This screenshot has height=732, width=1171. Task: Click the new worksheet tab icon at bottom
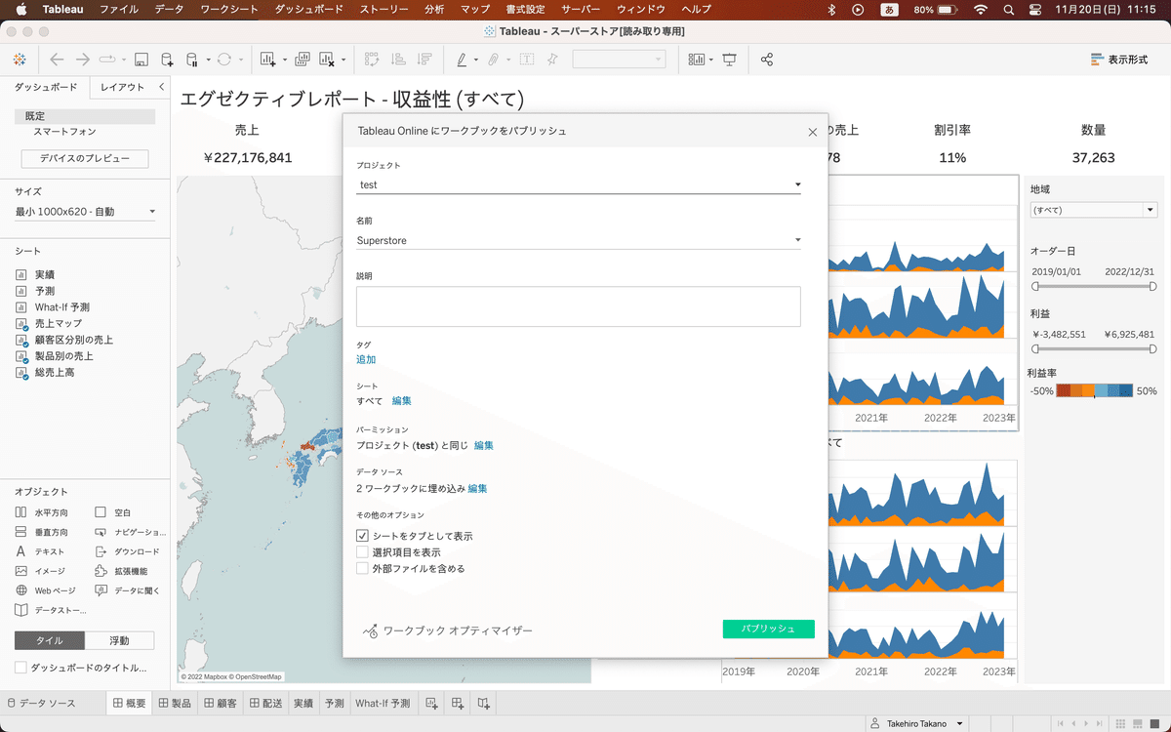(432, 703)
